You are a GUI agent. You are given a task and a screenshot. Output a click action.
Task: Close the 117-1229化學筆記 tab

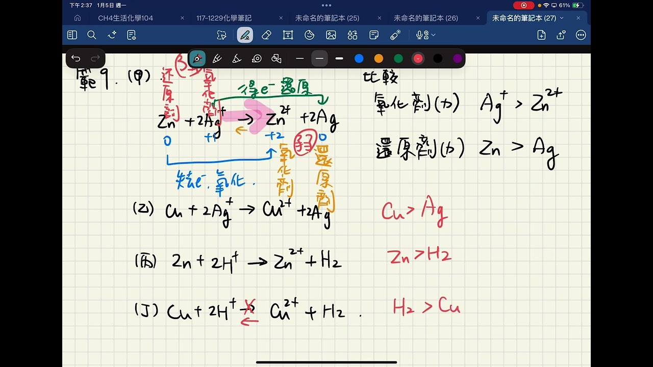[x=281, y=18]
